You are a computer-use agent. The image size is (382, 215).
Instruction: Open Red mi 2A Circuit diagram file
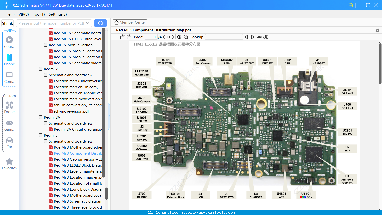[78, 129]
